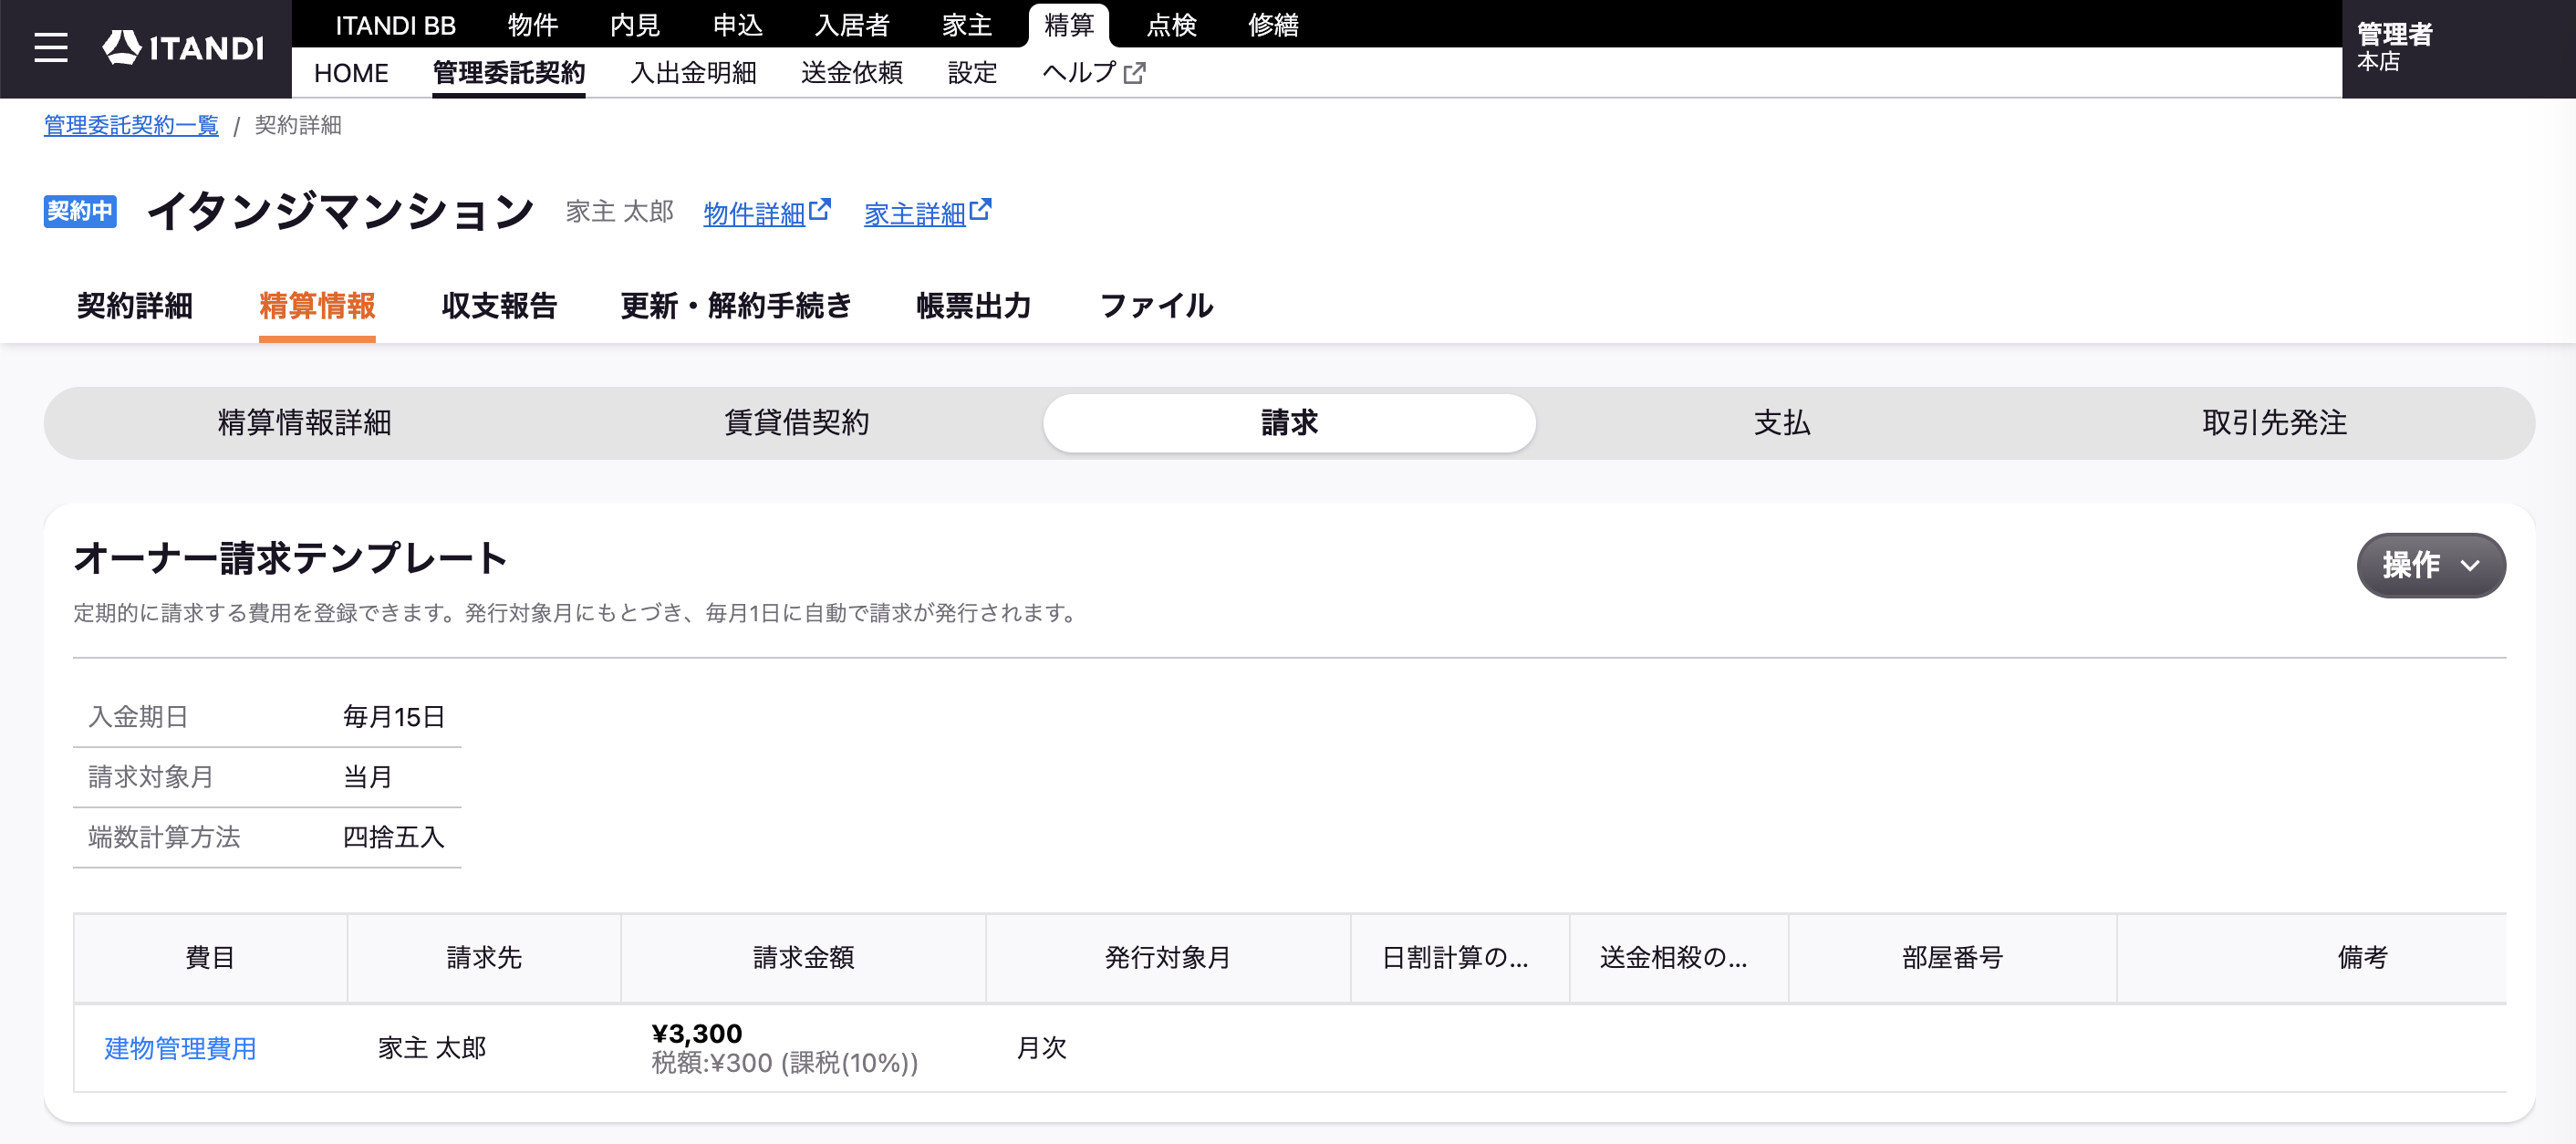Image resolution: width=2576 pixels, height=1144 pixels.
Task: Go to HOME in the sub navigation
Action: point(351,73)
